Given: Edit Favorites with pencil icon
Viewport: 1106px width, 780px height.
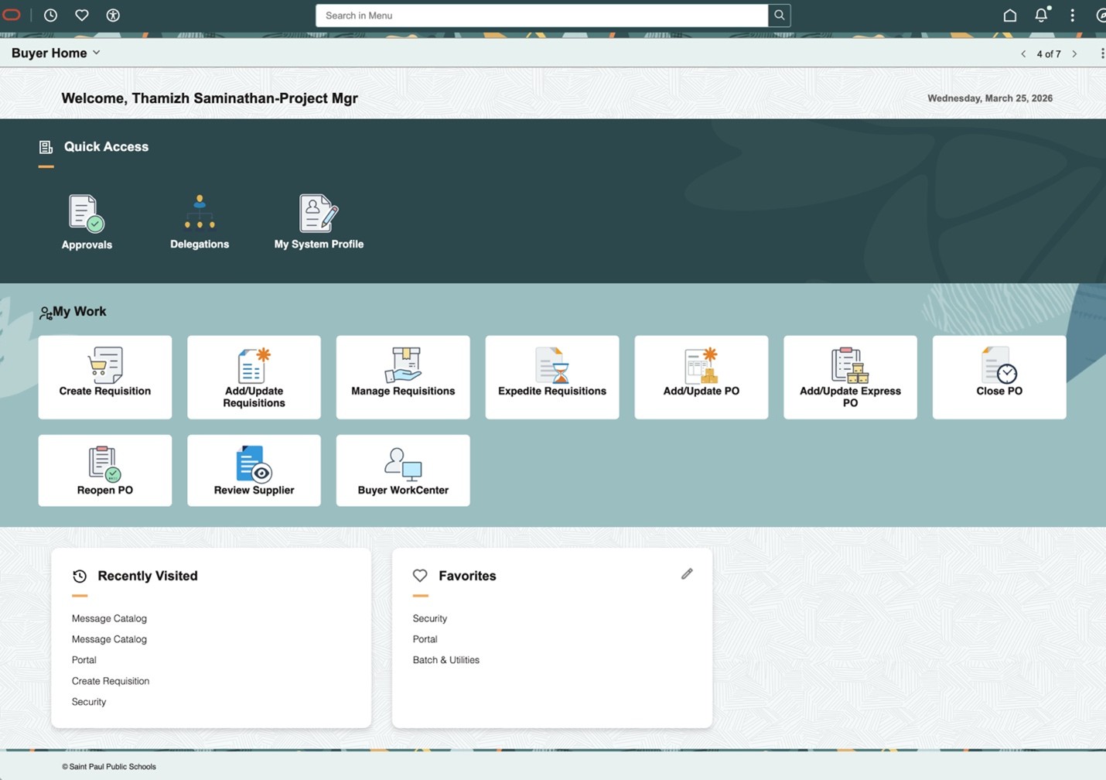Looking at the screenshot, I should (687, 573).
